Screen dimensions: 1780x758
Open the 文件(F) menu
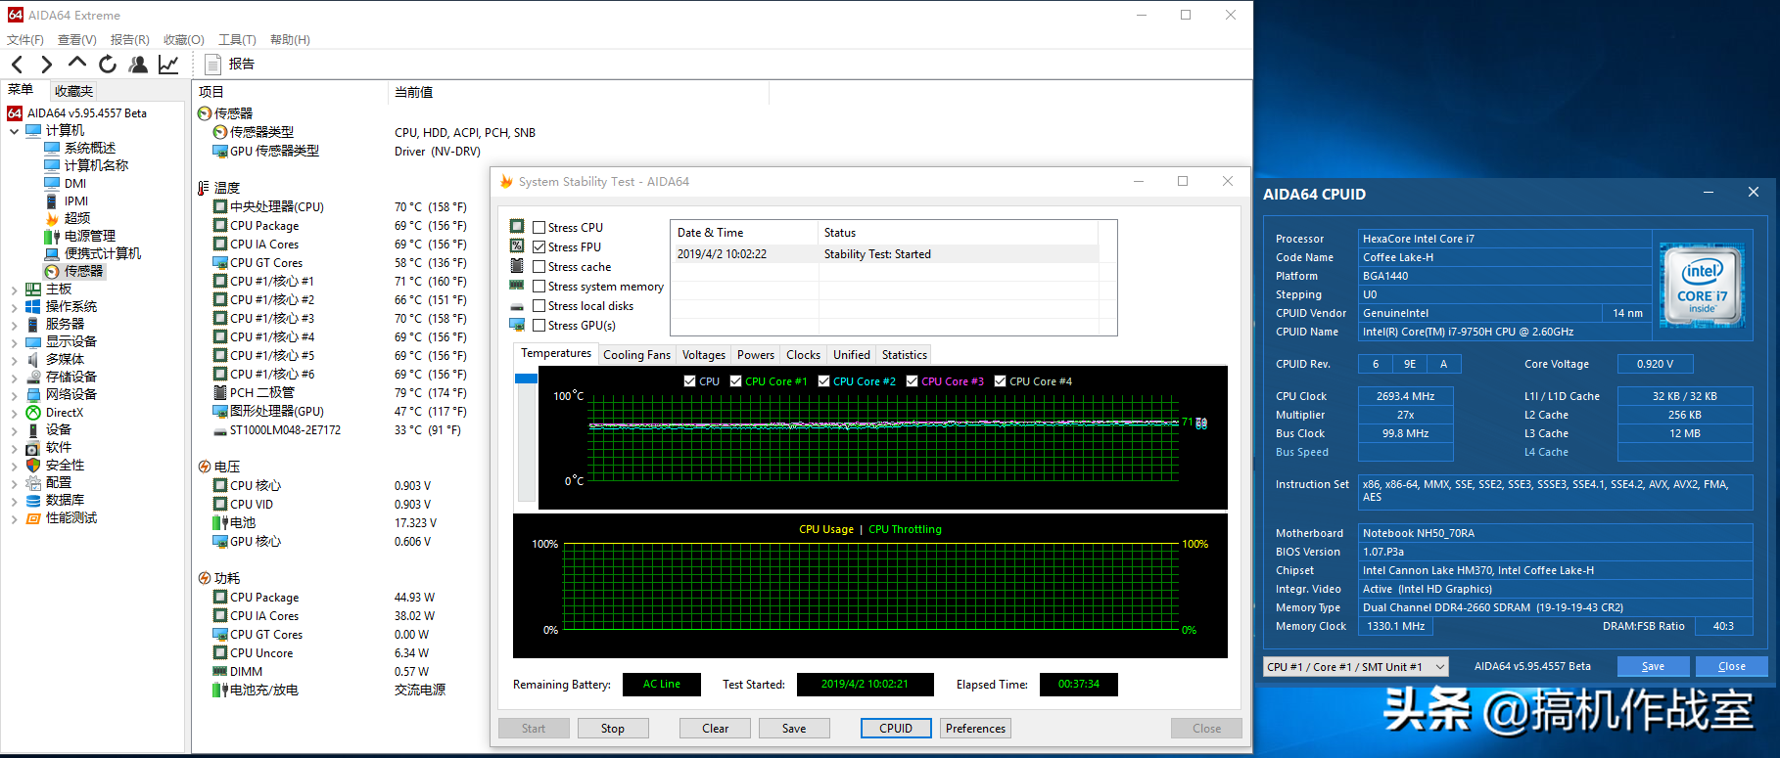click(25, 40)
